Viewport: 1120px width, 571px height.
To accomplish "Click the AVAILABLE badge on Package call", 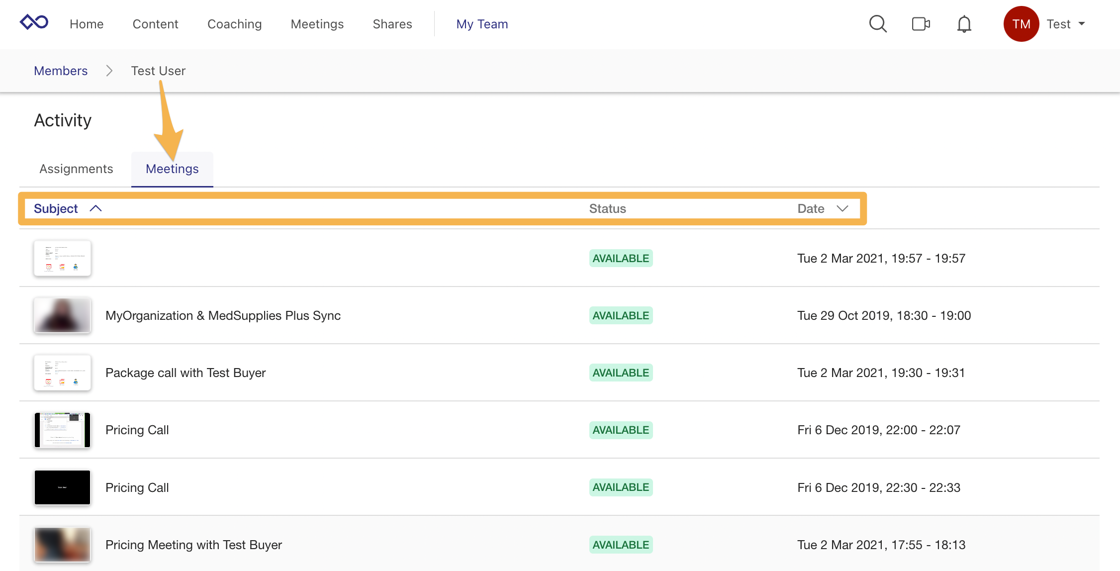I will (x=621, y=372).
